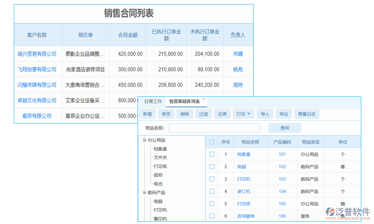
Task: Switch to the 日常工作 tab
Action: coord(153,101)
